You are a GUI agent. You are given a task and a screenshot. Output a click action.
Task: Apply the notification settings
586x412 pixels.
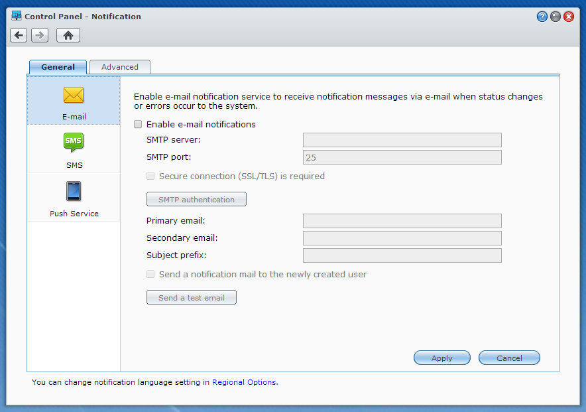(x=441, y=358)
